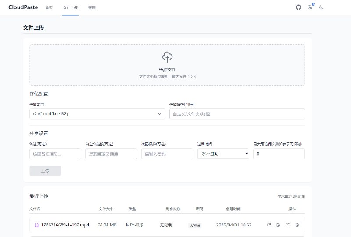Show QR code for 1286716689-1-192.mp4
This screenshot has width=351, height=237.
[x=288, y=225]
